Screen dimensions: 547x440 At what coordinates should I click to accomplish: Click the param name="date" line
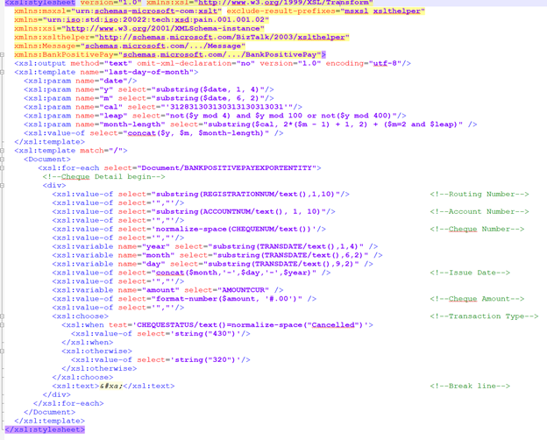click(x=81, y=81)
